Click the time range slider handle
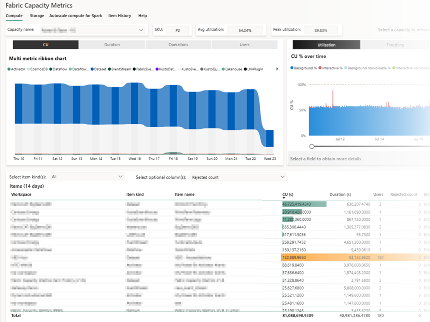This screenshot has width=430, height=322. [x=312, y=146]
